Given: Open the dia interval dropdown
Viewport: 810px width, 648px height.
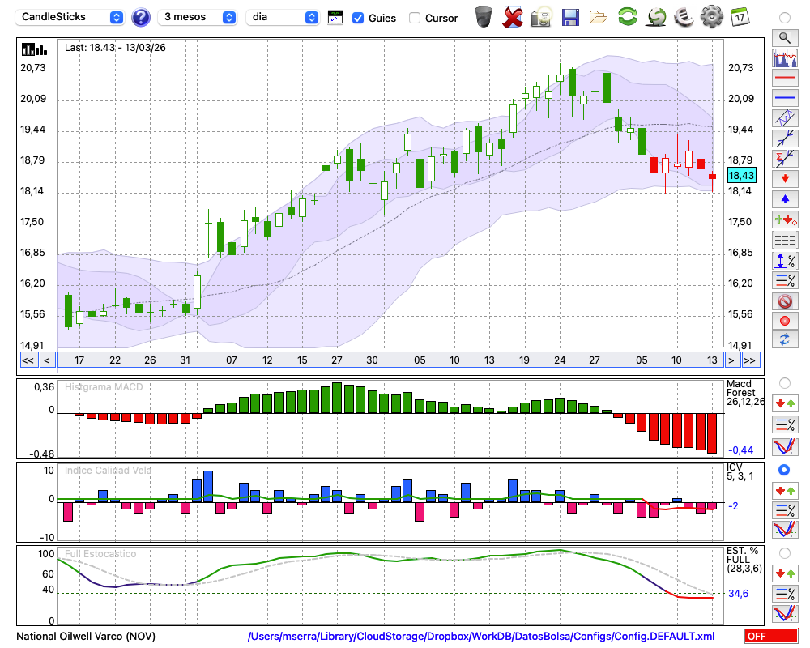Looking at the screenshot, I should (283, 17).
